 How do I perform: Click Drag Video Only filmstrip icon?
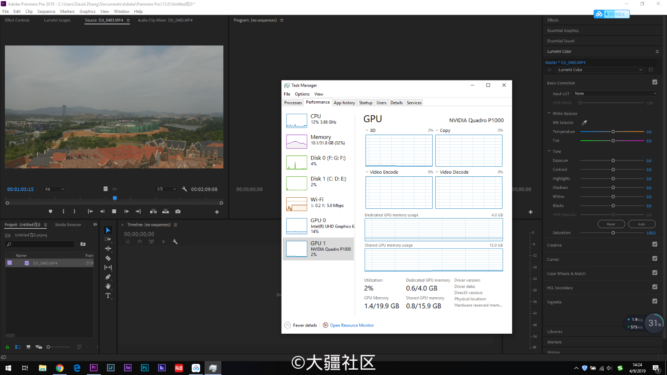click(x=105, y=189)
